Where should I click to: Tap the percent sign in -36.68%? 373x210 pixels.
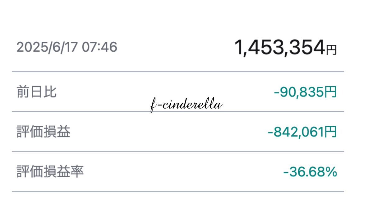tap(331, 172)
